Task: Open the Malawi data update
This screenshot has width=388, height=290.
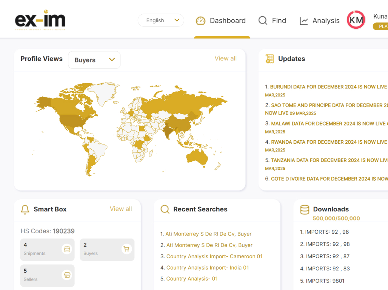Action: pos(326,127)
